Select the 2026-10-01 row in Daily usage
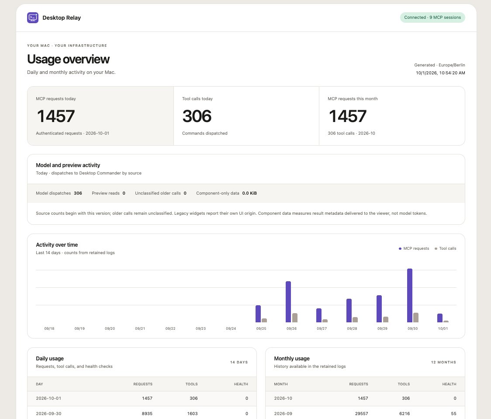The image size is (491, 419). (x=142, y=398)
